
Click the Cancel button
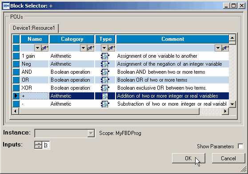[228, 158]
